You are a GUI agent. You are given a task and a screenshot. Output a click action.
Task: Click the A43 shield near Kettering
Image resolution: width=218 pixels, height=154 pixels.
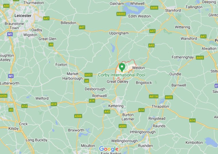(107, 112)
